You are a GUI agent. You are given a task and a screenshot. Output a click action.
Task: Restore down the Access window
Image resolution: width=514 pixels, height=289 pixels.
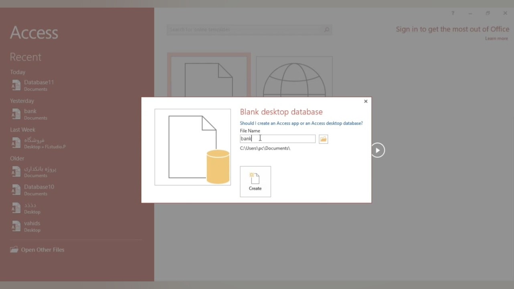(488, 13)
